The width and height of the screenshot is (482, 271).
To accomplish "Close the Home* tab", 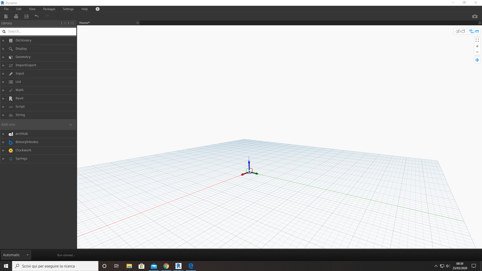I will coord(138,23).
